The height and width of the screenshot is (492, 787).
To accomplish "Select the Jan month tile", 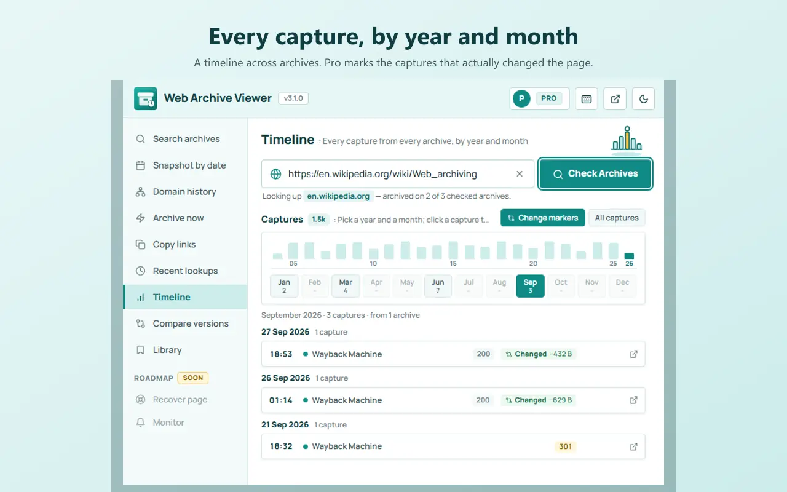I will pos(284,286).
